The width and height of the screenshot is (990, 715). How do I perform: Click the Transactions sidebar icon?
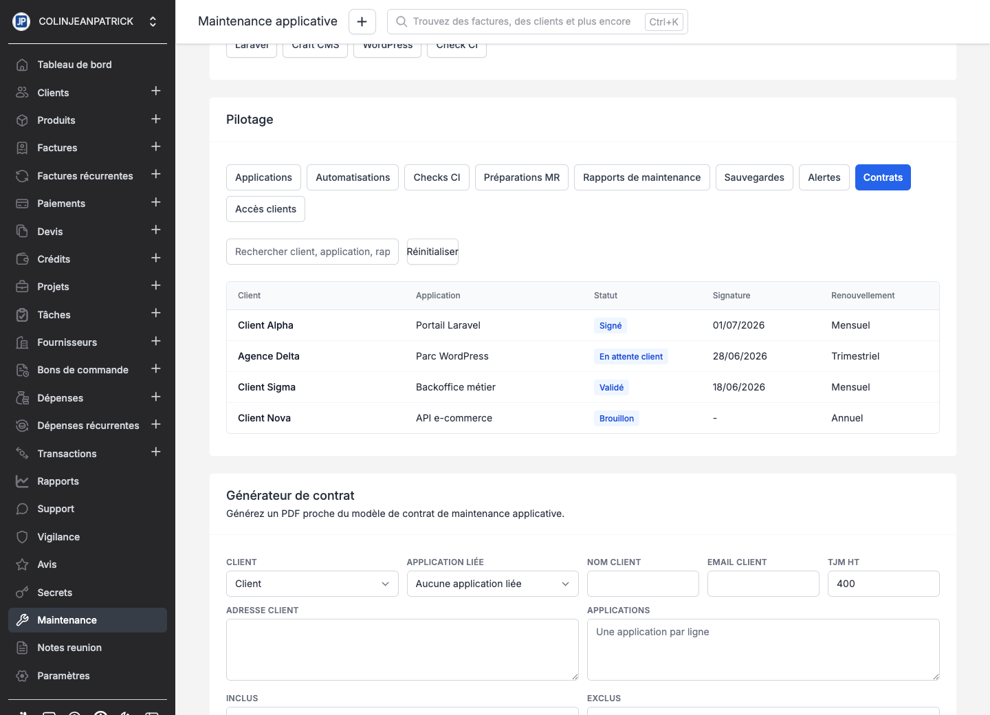pos(22,454)
